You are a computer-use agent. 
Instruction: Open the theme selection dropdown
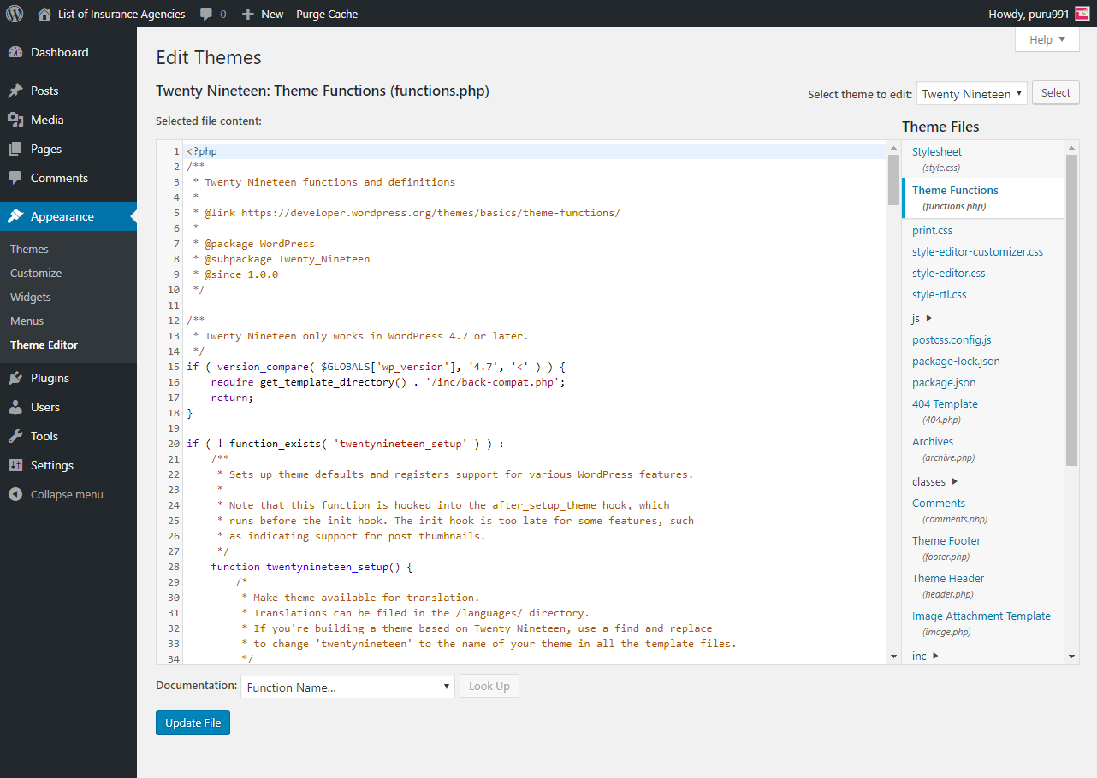pyautogui.click(x=971, y=94)
